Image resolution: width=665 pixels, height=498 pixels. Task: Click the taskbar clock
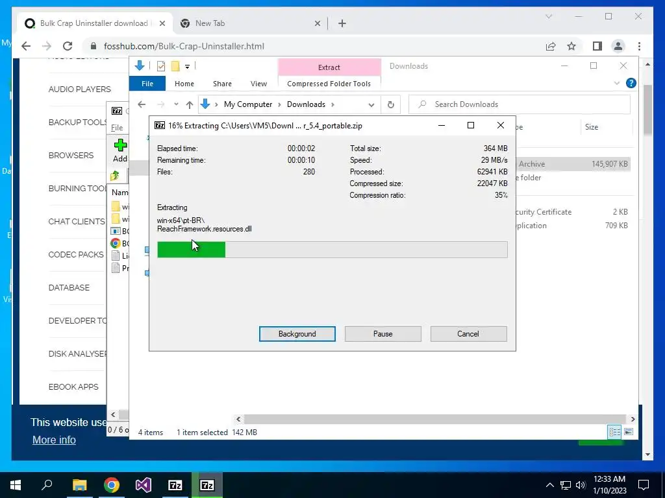click(x=609, y=485)
